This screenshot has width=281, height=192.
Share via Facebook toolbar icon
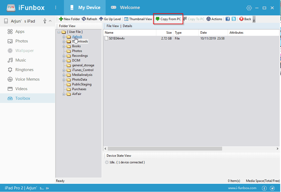click(x=228, y=19)
